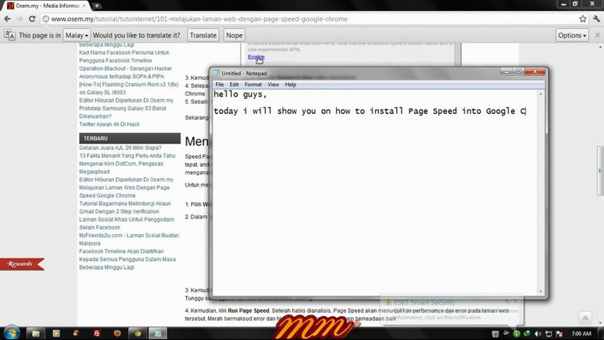Viewport: 604px width, 340px height.
Task: Go back using the browser back arrow
Action: tap(7, 19)
